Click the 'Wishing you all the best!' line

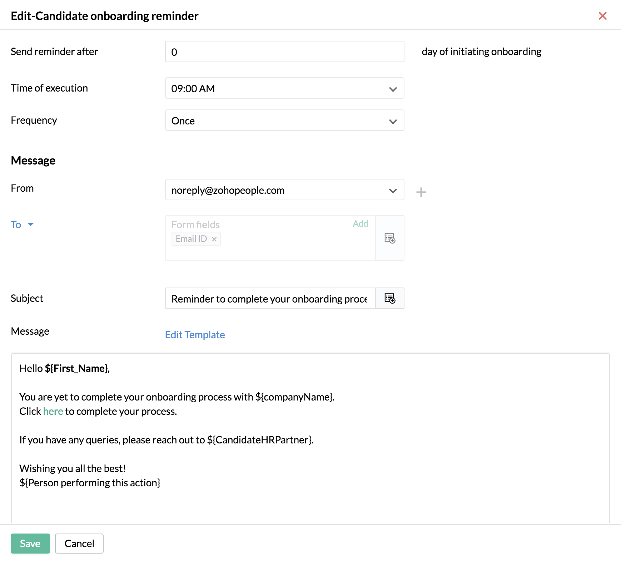click(x=73, y=468)
